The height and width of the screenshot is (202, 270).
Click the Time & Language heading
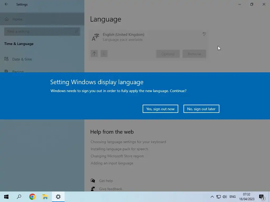coord(19,44)
